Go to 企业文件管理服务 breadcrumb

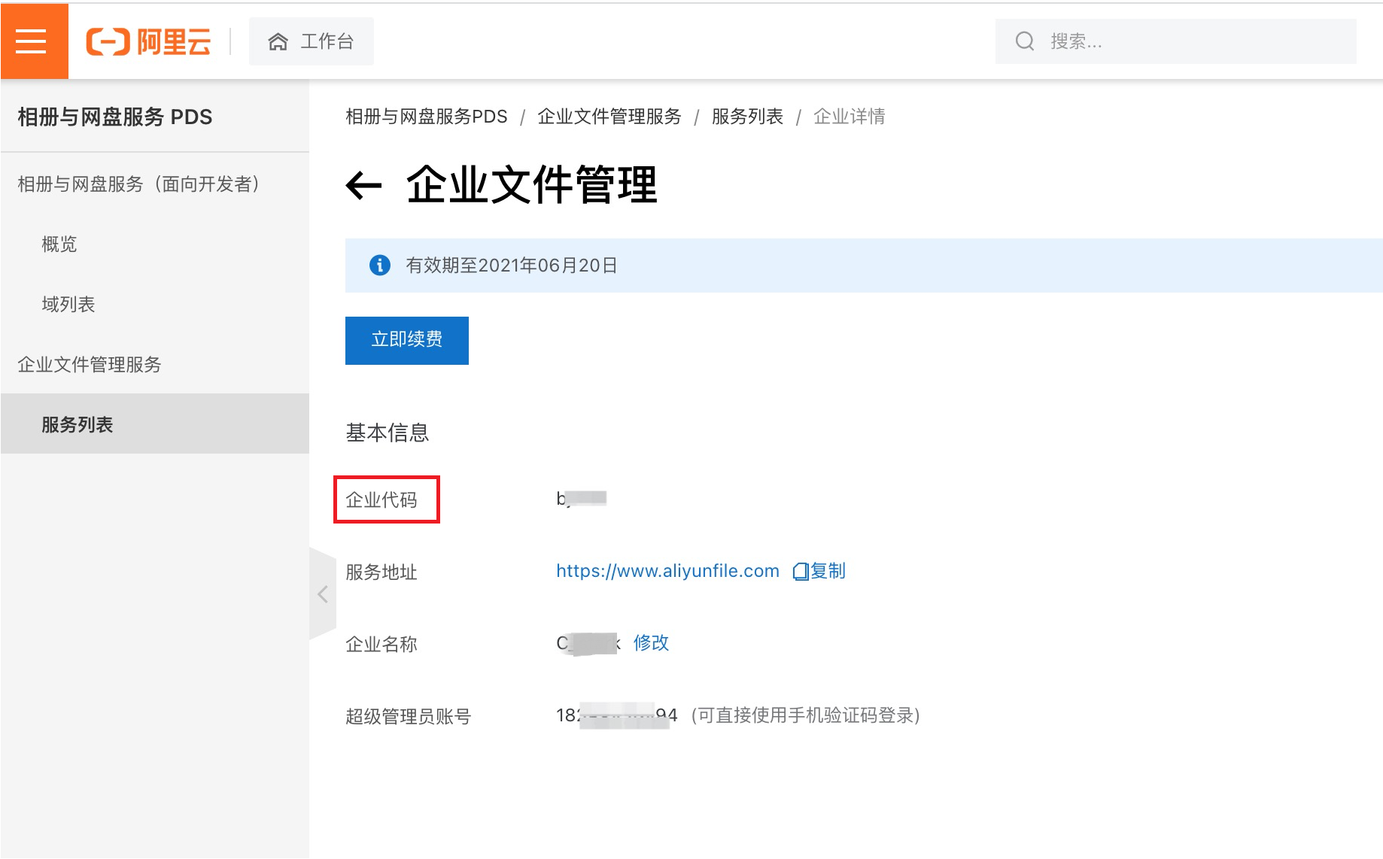[609, 117]
